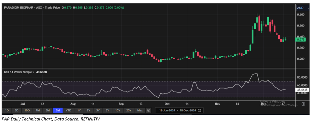Screen dimensions: 311x123
Task: Choose the 1Y range button
Action: pos(79,110)
